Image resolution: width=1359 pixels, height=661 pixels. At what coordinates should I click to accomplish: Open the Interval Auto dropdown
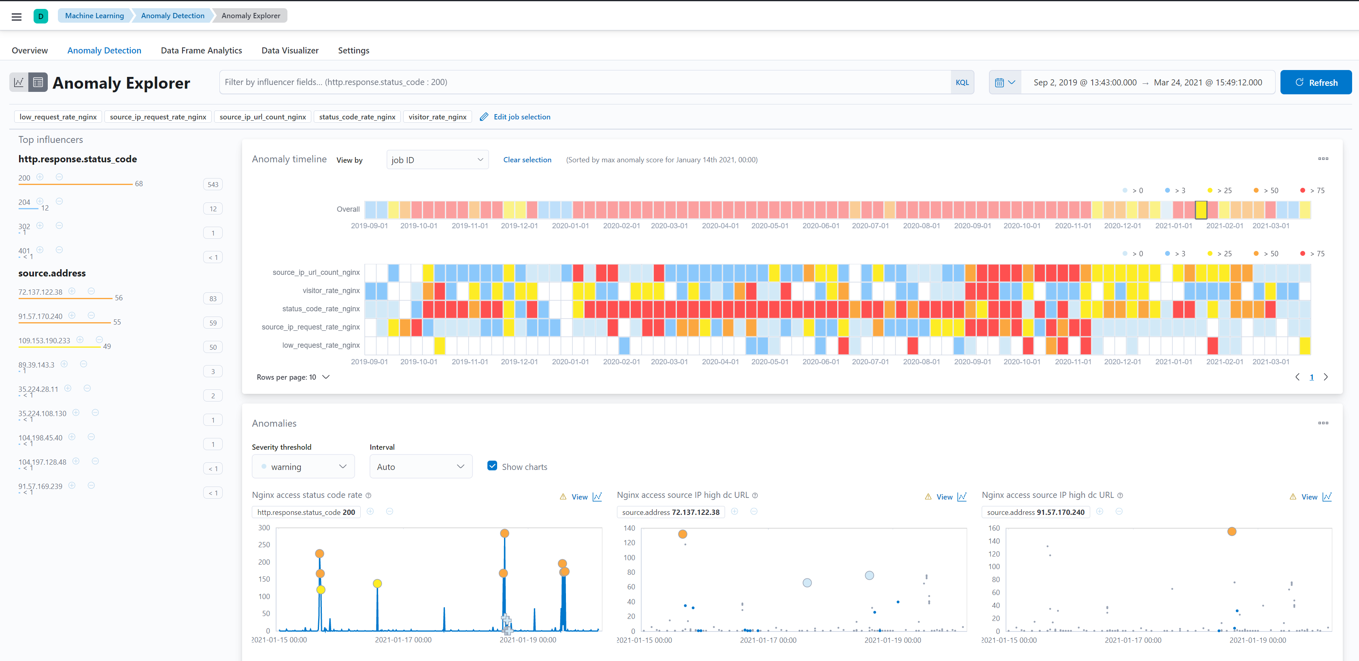(421, 467)
